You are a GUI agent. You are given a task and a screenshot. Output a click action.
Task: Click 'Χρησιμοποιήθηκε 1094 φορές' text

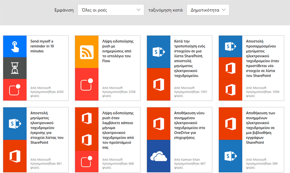(x=263, y=94)
